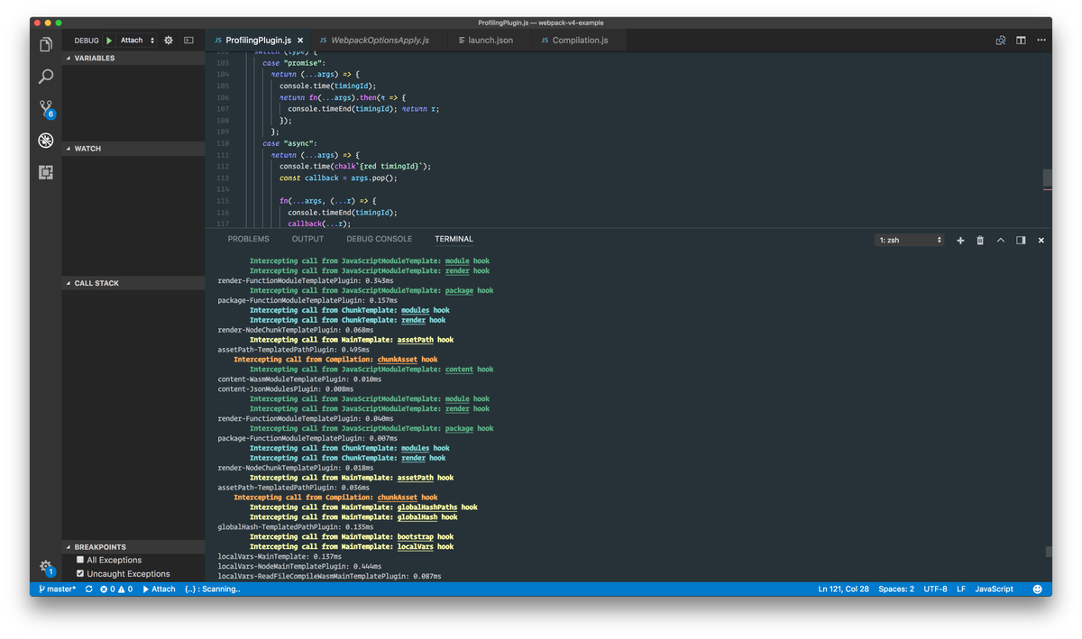Open the Search view icon
This screenshot has width=1082, height=639.
(45, 77)
